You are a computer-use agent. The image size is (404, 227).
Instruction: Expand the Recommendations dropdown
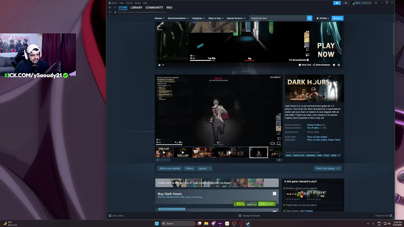point(178,18)
